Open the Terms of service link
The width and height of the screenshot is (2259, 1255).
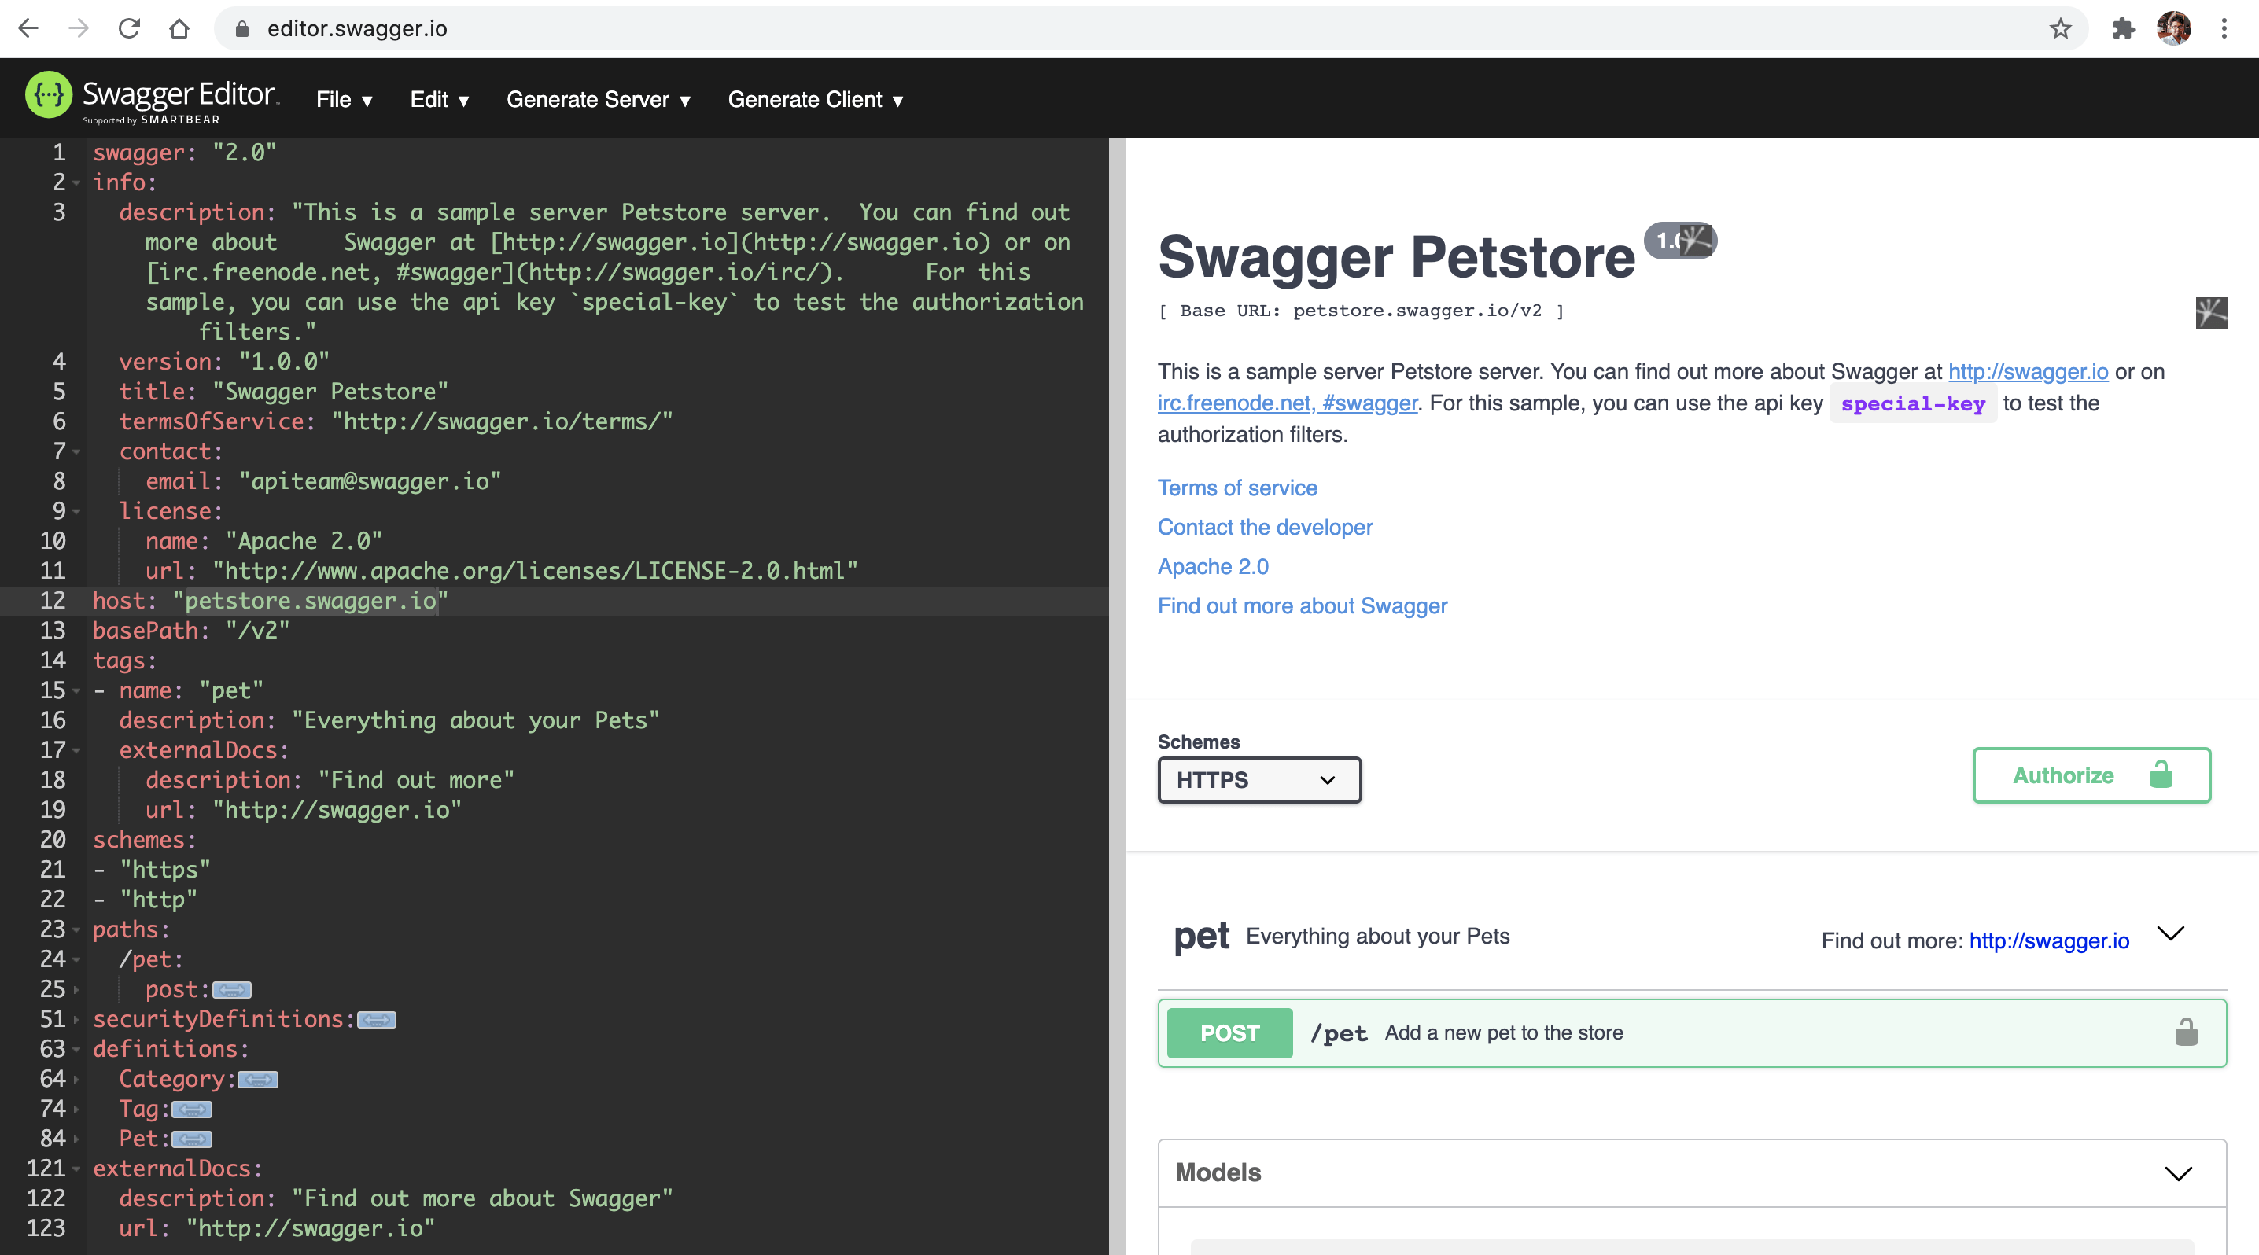1237,488
